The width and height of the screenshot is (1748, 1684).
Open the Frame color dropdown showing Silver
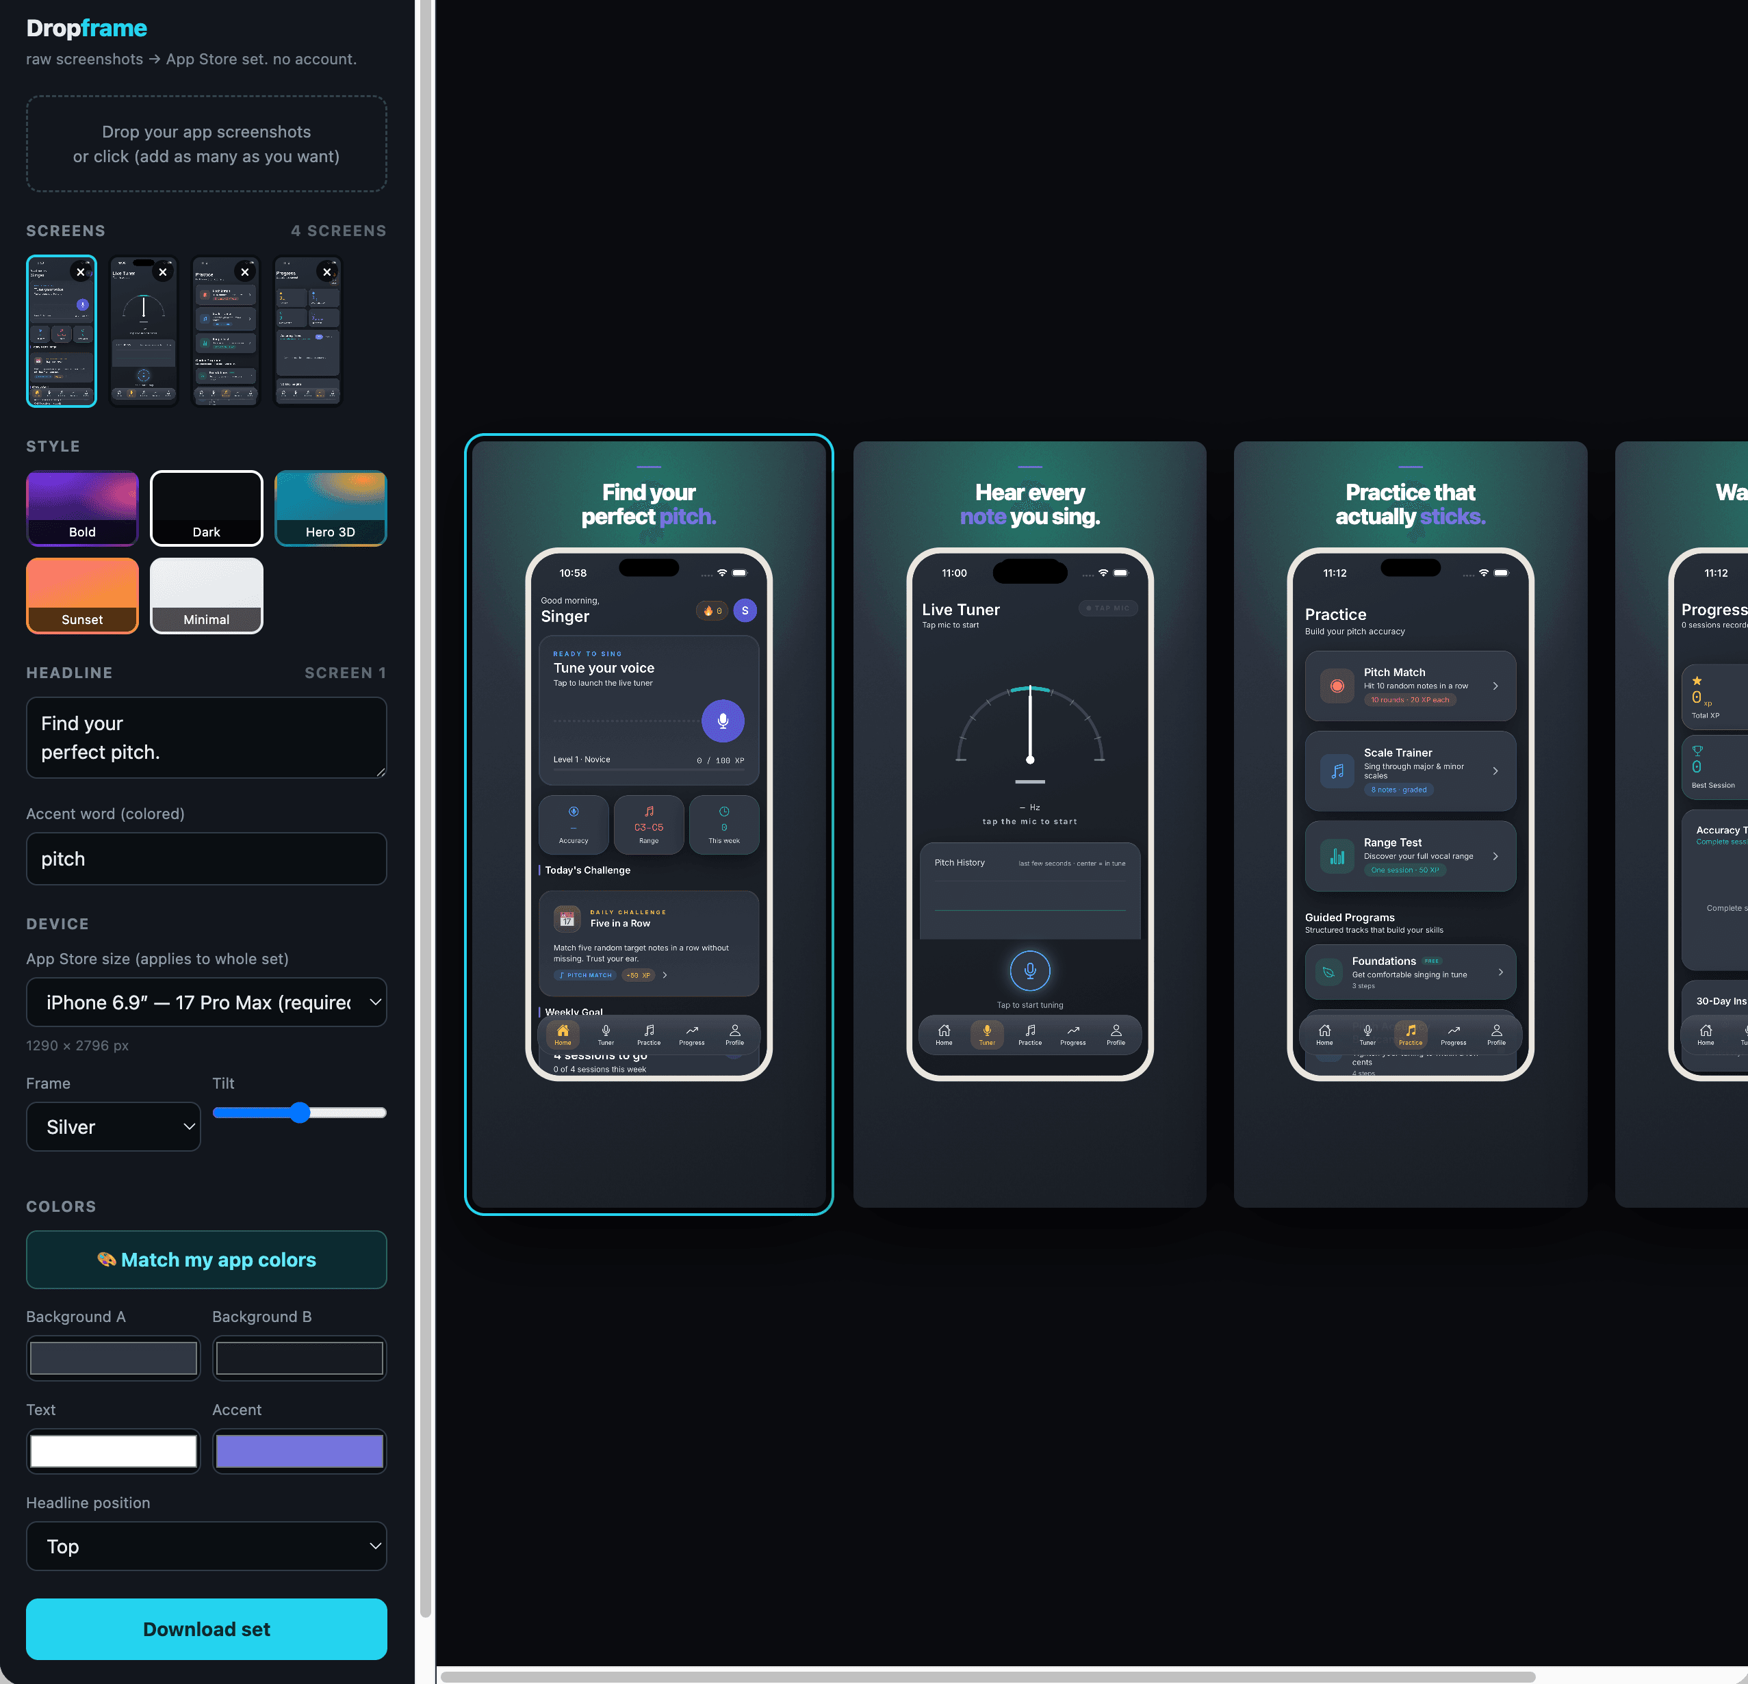click(x=113, y=1127)
